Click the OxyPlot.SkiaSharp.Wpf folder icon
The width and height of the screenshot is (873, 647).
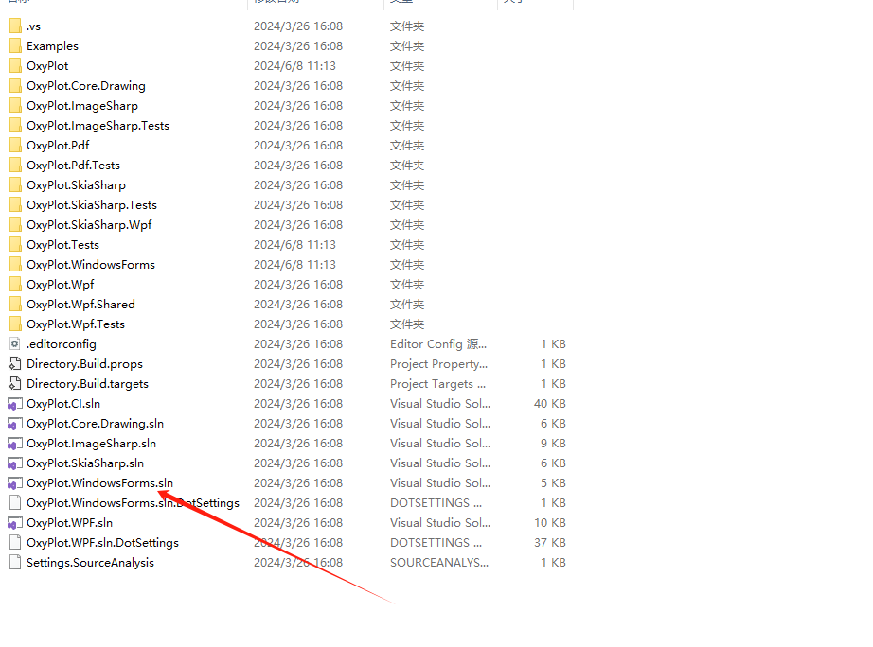tap(15, 225)
